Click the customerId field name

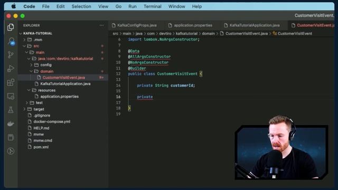(182, 85)
